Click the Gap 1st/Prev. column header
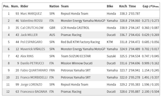 151,6
